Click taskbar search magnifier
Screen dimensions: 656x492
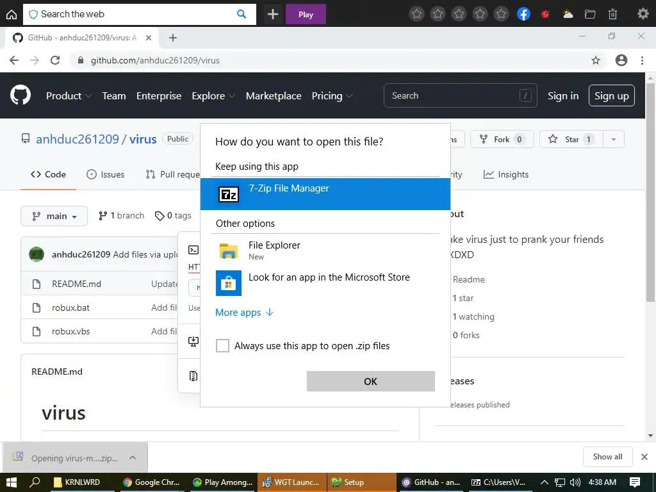pyautogui.click(x=35, y=482)
